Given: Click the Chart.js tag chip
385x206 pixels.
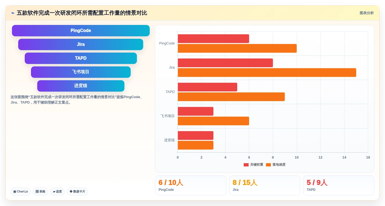Looking at the screenshot, I should (x=21, y=192).
